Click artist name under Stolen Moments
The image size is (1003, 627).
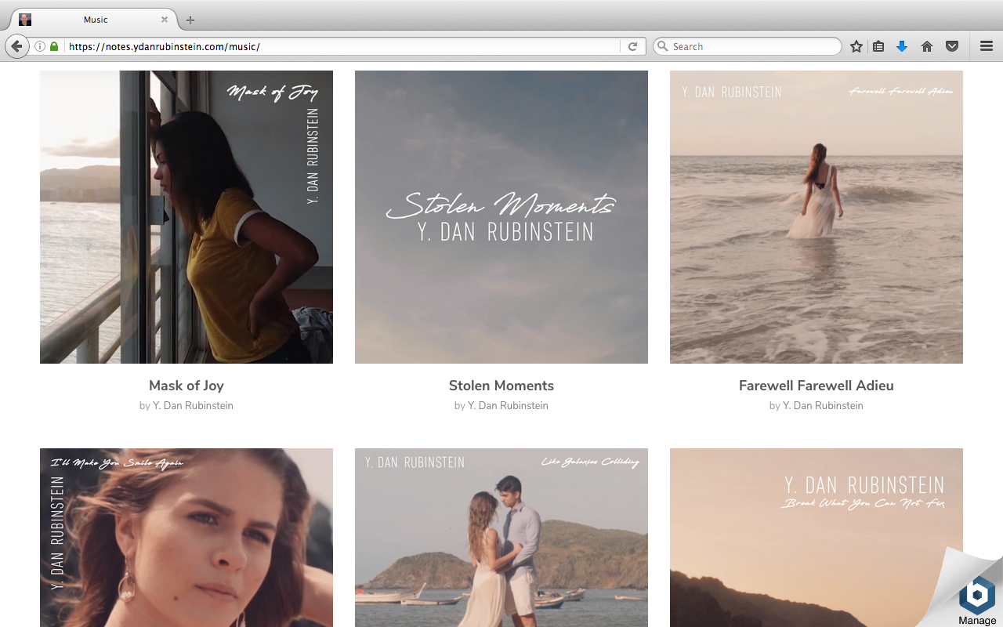tap(508, 405)
